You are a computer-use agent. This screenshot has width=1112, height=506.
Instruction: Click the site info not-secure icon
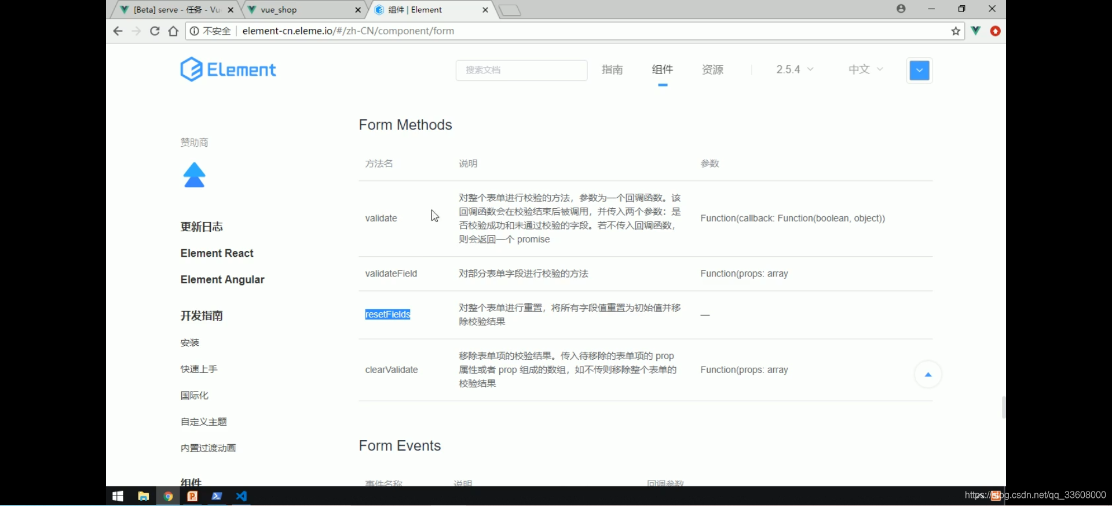tap(195, 31)
